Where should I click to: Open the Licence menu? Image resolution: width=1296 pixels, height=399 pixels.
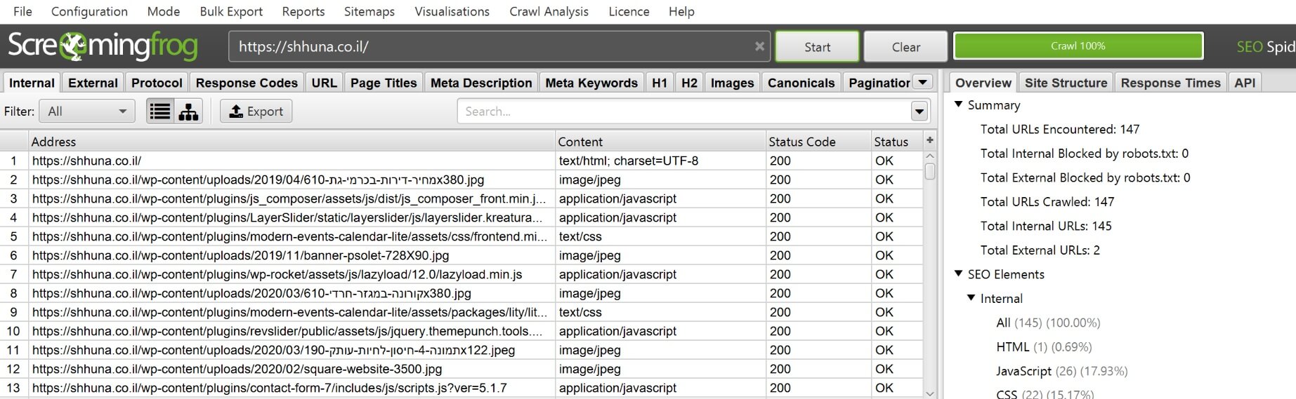point(629,11)
